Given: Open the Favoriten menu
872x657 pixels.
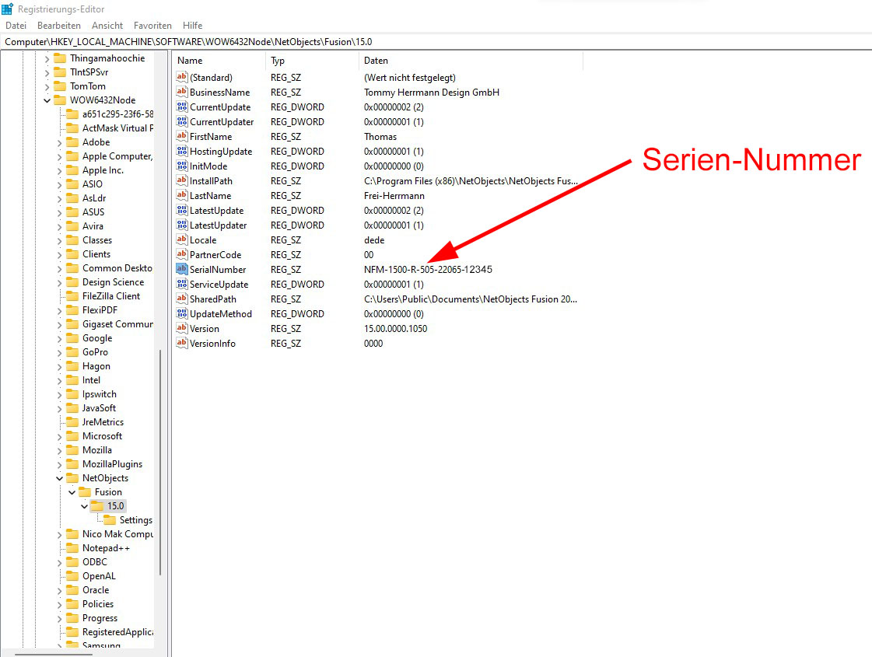Looking at the screenshot, I should click(152, 26).
